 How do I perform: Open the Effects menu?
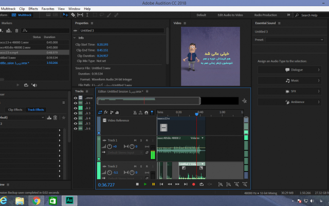tap(33, 9)
